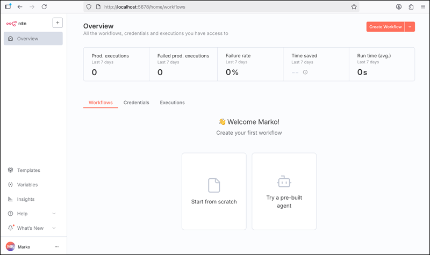Open the Failure rate stat card
Image resolution: width=430 pixels, height=255 pixels.
250,64
